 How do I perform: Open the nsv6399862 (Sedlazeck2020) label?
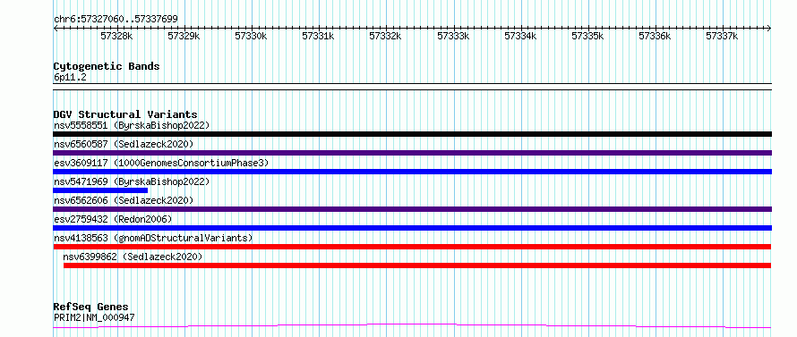(x=133, y=257)
